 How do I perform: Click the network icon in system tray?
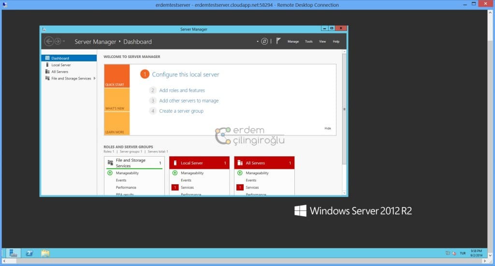(x=448, y=253)
